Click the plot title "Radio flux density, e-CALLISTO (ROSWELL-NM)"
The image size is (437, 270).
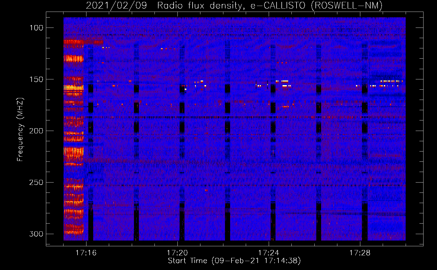pyautogui.click(x=270, y=6)
